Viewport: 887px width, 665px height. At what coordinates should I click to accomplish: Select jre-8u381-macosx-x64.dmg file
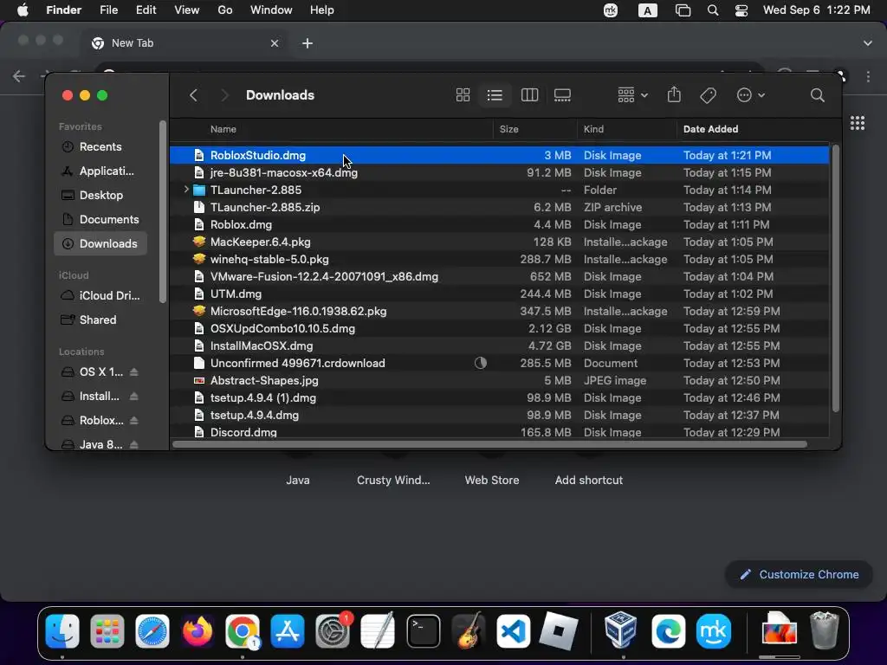500,172
